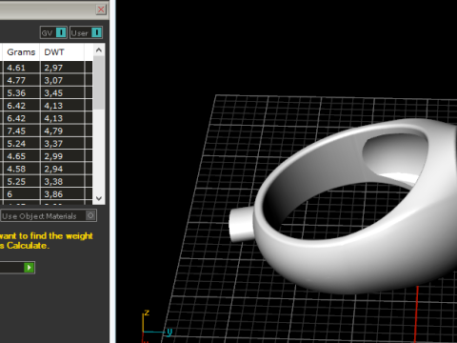This screenshot has height=343, width=457.
Task: Select the 4.65 grams cell
Action: click(x=21, y=156)
